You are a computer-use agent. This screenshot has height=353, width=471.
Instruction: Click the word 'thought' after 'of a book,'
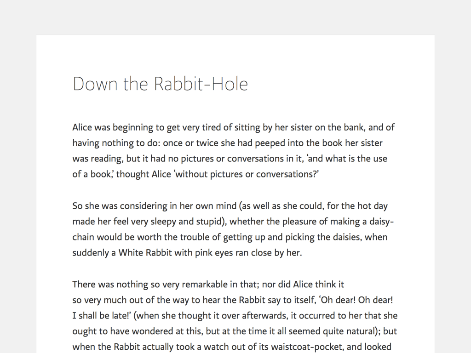(x=132, y=174)
